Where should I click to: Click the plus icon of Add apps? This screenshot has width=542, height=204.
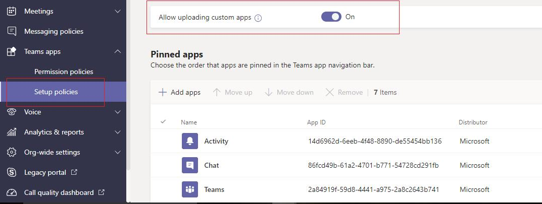(x=163, y=92)
